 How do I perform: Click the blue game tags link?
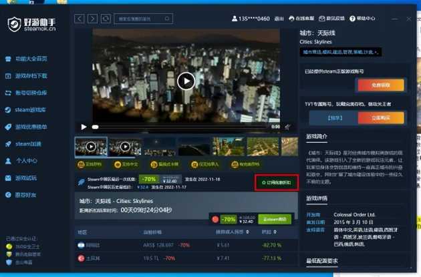tap(340, 52)
